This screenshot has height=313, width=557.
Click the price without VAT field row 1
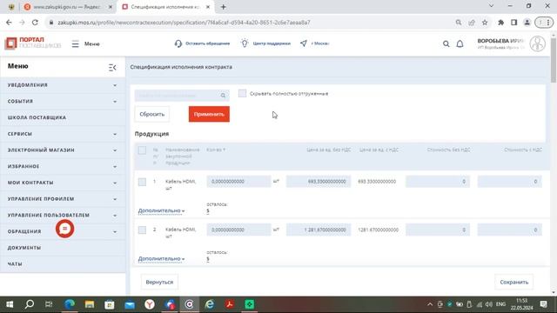click(x=319, y=182)
